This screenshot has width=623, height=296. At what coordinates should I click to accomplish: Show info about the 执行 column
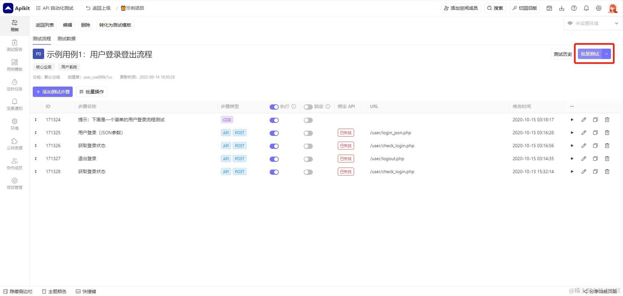tap(294, 106)
